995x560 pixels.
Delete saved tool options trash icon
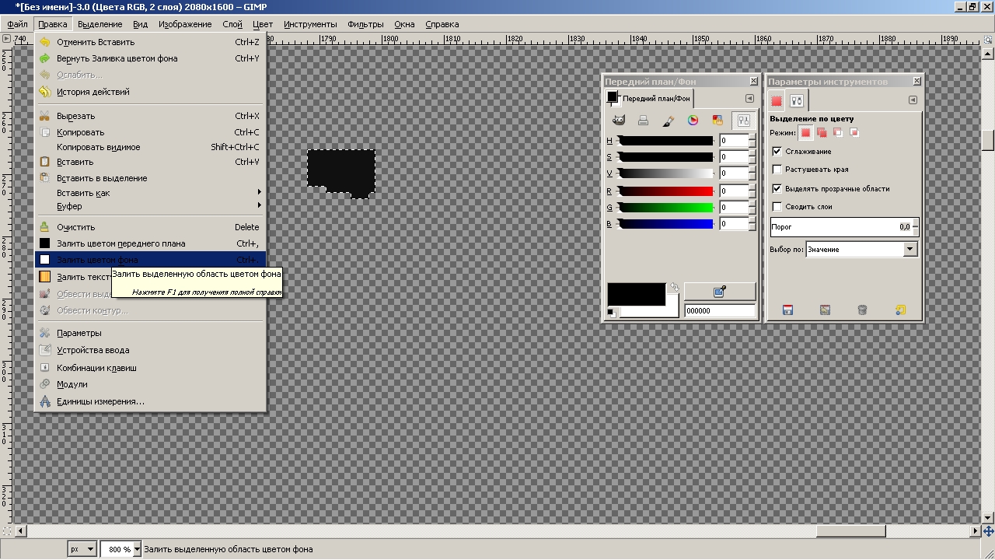coord(862,310)
